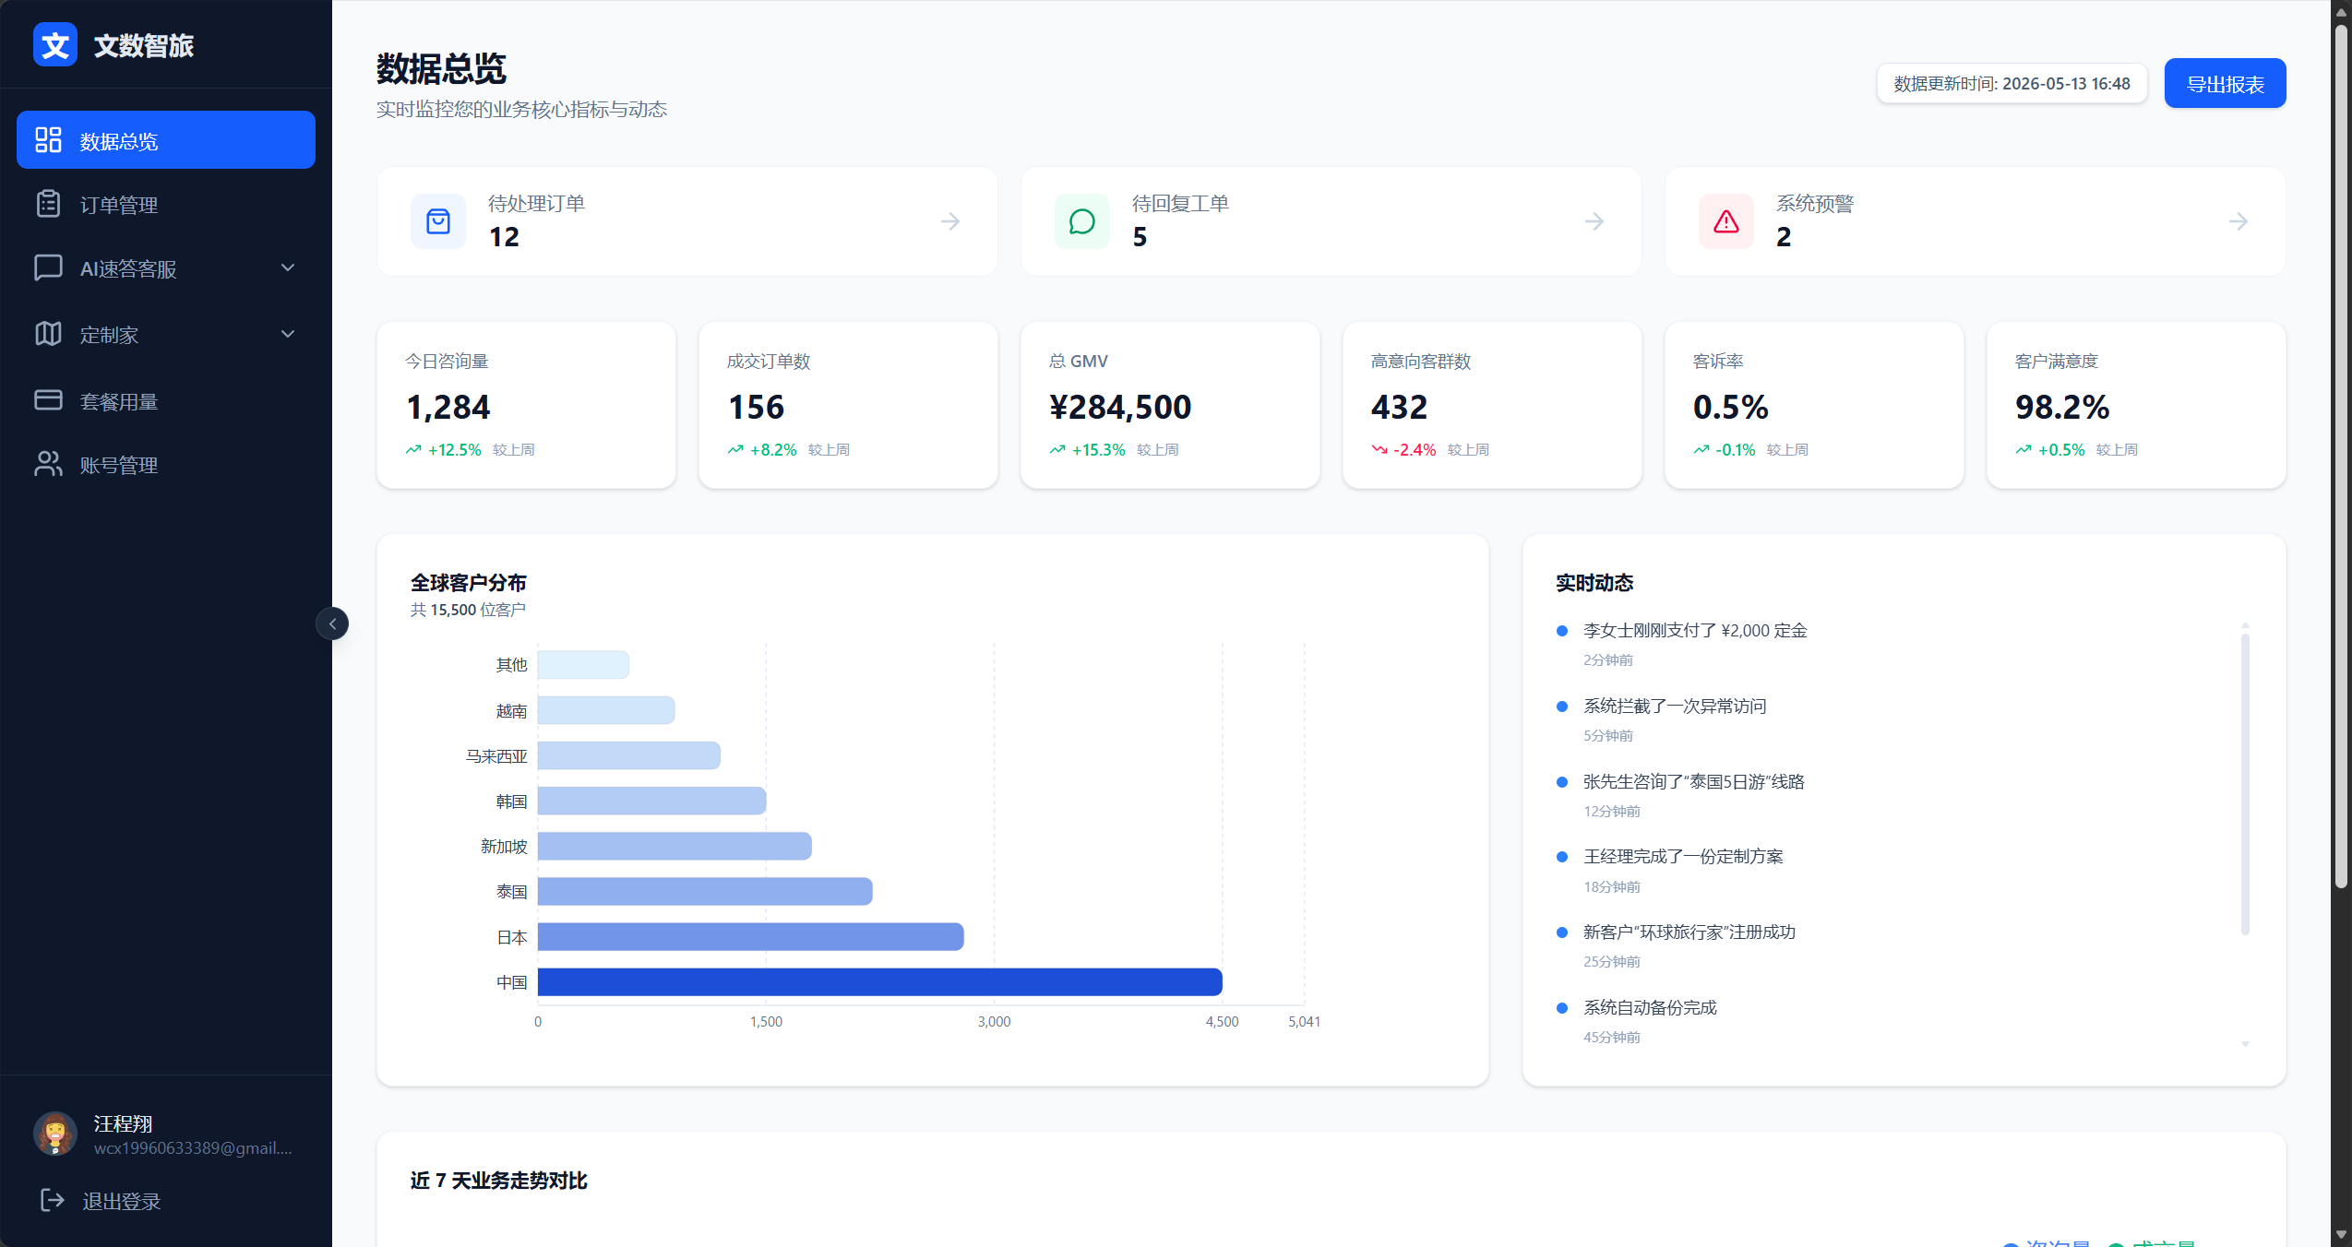
Task: Click the 高意向客群数 trend-down icon
Action: click(x=1379, y=449)
